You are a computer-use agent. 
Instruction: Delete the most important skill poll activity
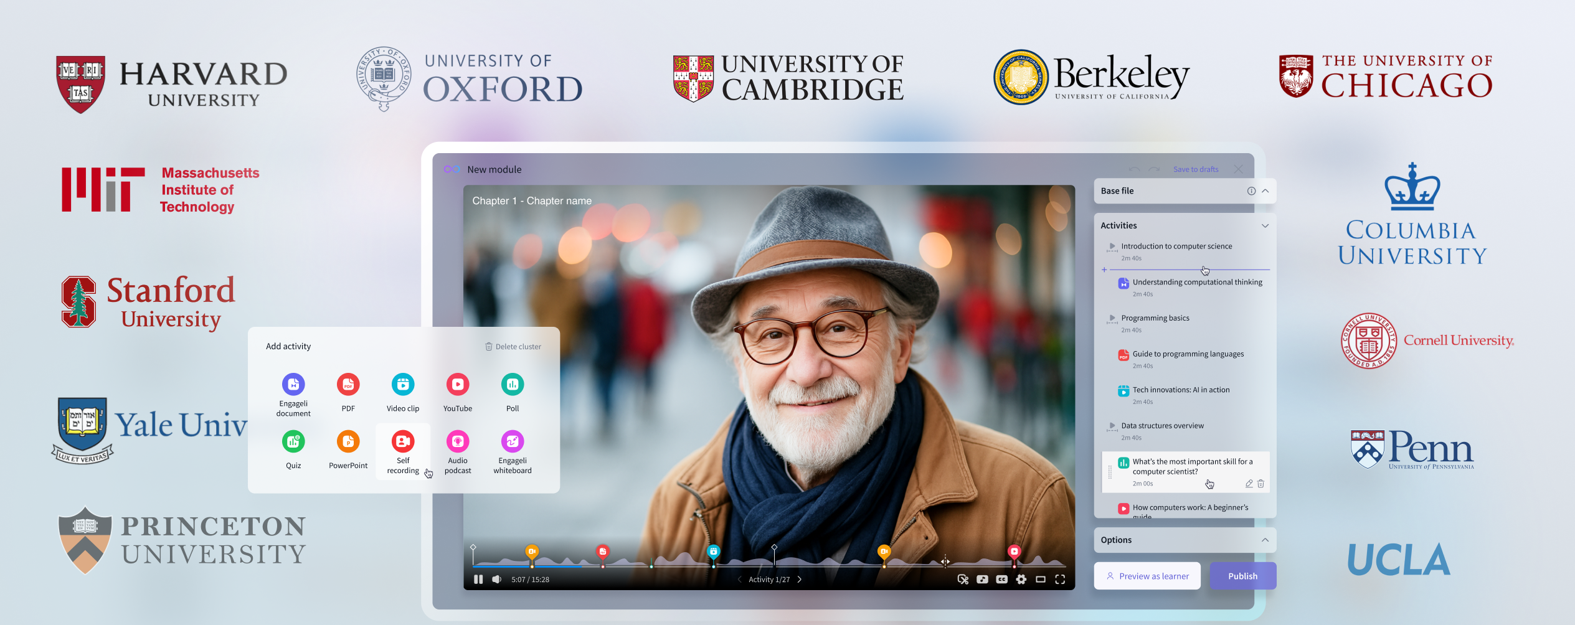pos(1260,484)
